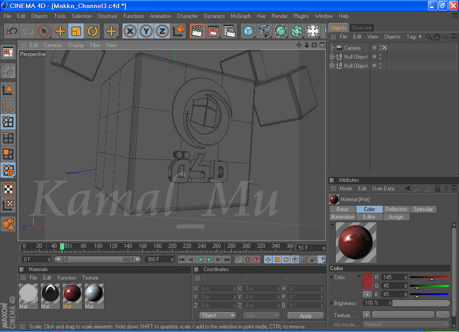This screenshot has width=459, height=332.
Task: Toggle Y axis lock
Action: point(146,31)
